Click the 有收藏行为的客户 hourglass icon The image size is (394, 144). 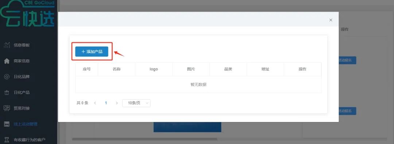[7, 140]
